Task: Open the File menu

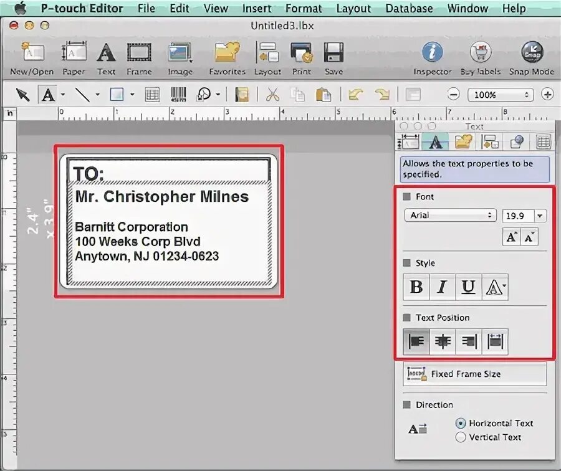Action: [x=146, y=8]
